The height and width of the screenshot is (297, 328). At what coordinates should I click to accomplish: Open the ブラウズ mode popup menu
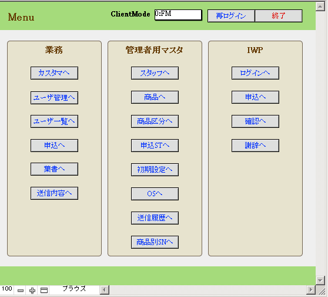point(74,289)
